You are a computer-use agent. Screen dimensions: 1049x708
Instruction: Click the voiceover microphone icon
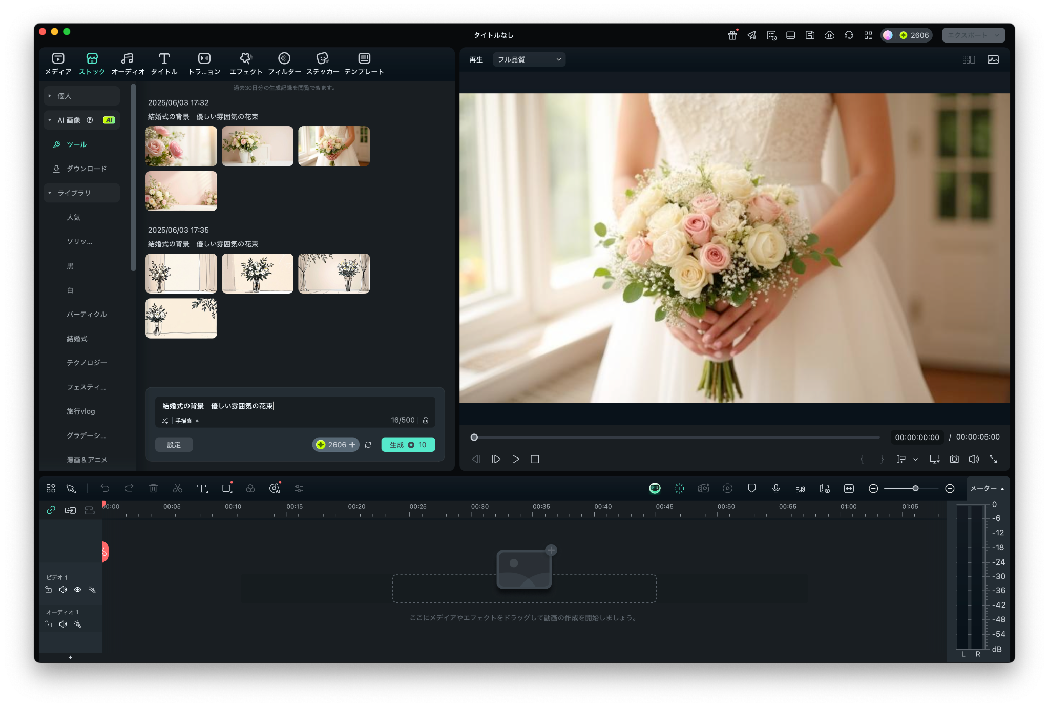(x=776, y=488)
